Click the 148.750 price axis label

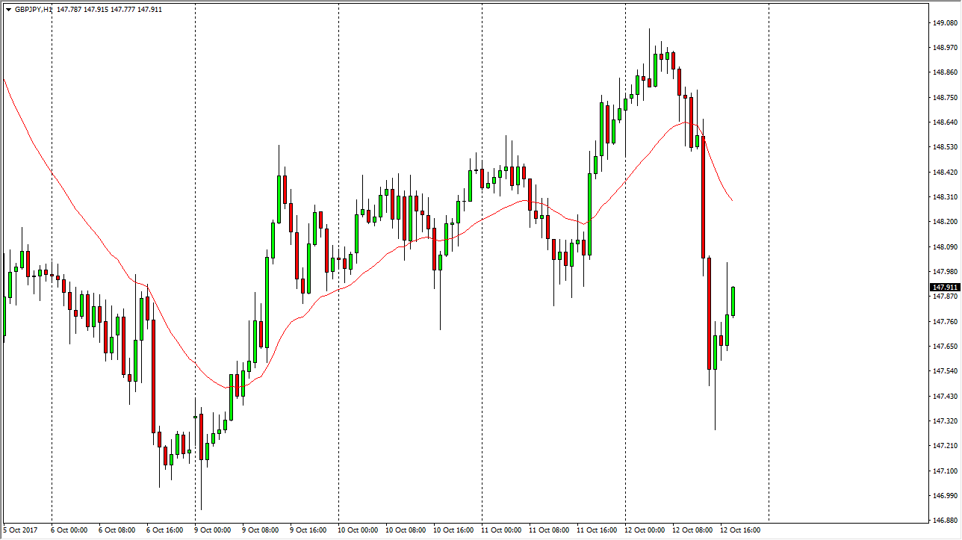pos(944,97)
